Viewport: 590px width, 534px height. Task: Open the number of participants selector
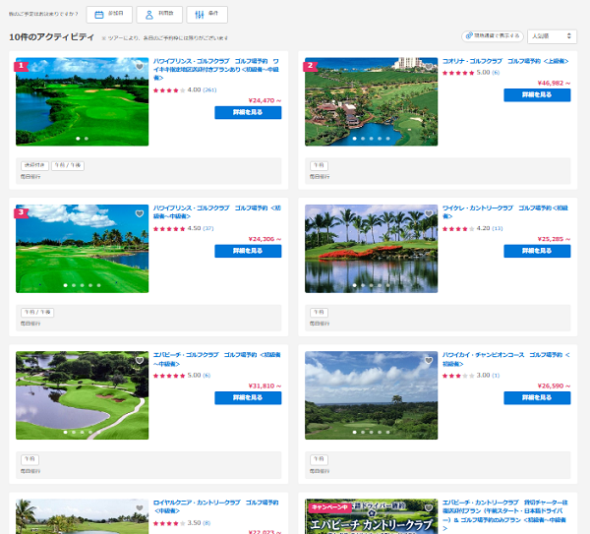click(159, 15)
